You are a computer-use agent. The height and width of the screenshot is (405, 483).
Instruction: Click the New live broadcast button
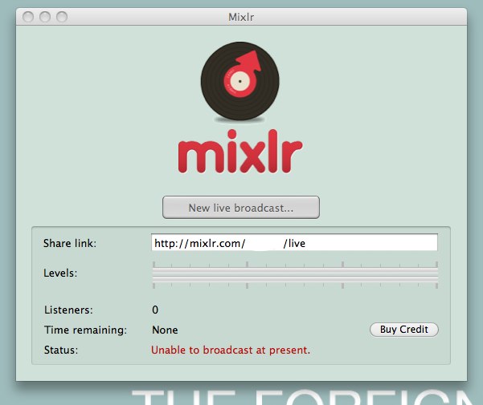point(241,208)
